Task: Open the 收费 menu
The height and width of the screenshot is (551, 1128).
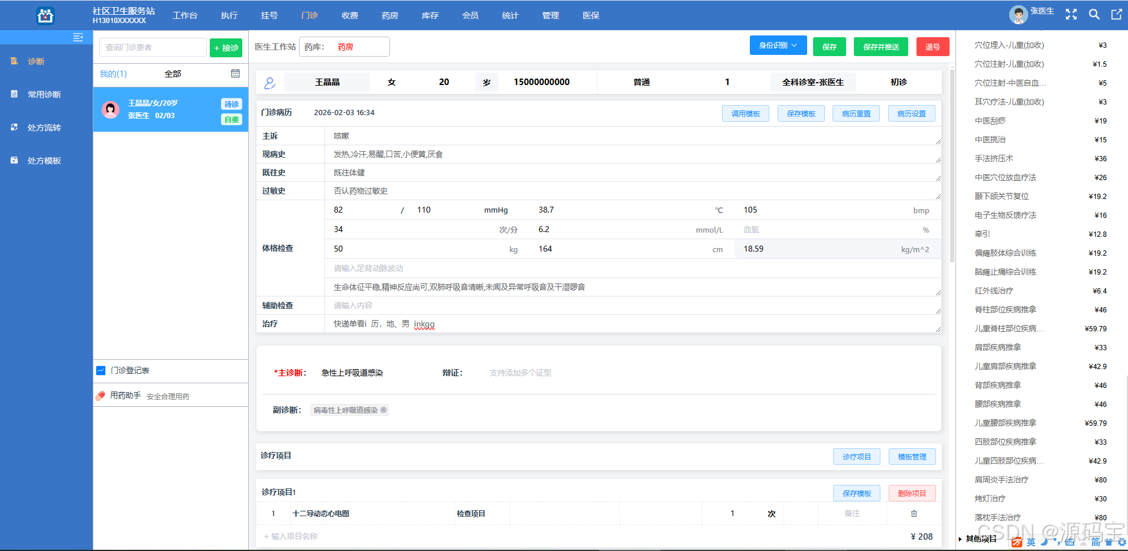Action: [350, 15]
